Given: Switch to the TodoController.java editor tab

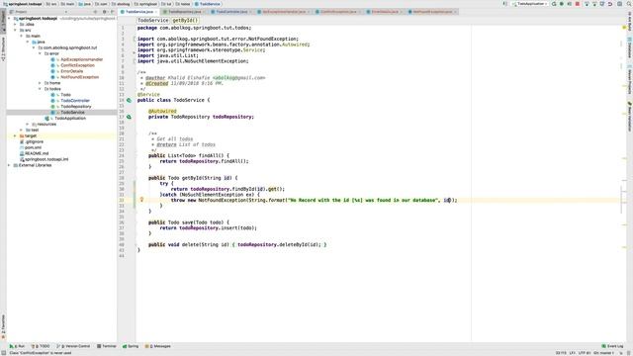Looking at the screenshot, I should (x=230, y=12).
